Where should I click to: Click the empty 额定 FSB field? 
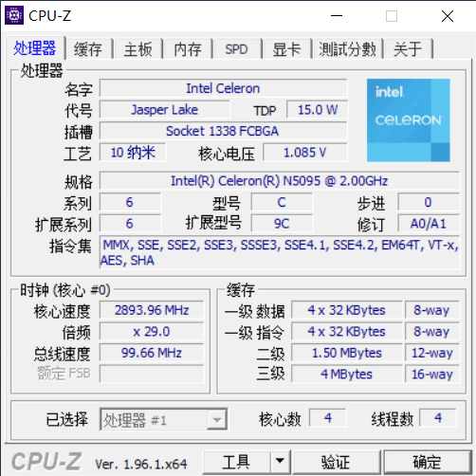[152, 374]
